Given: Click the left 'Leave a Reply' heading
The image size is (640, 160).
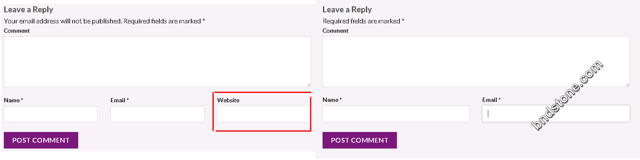Looking at the screenshot, I should click(28, 9).
